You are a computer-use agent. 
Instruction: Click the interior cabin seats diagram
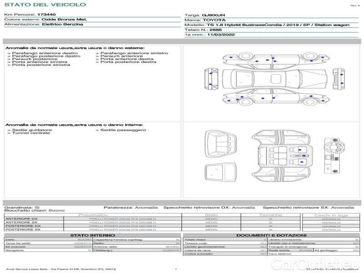click(279, 157)
